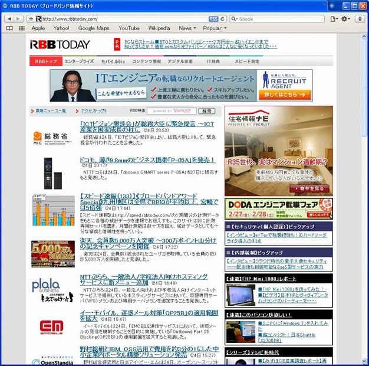Image resolution: width=369 pixels, height=366 pixels.
Task: Click the DODA エンジニア転職フェア banner
Action: (x=279, y=208)
